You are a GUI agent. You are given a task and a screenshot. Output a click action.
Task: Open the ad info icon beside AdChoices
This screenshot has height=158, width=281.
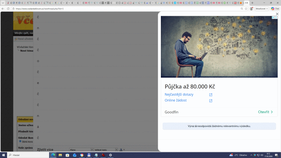pos(276,17)
